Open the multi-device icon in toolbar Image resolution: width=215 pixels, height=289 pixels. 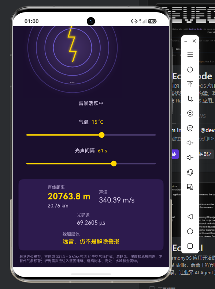point(190,187)
